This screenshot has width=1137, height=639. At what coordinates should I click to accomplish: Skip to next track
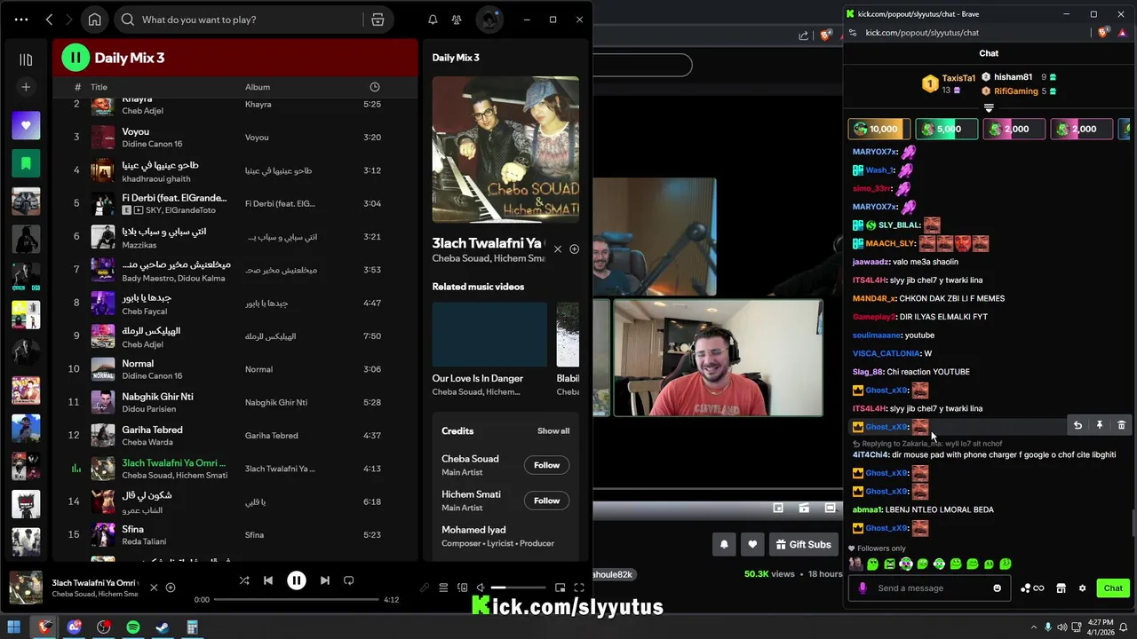point(325,580)
